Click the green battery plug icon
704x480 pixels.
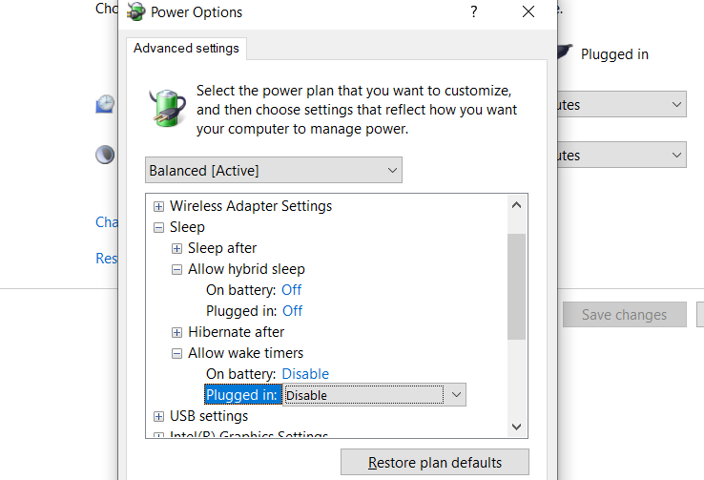coord(167,108)
